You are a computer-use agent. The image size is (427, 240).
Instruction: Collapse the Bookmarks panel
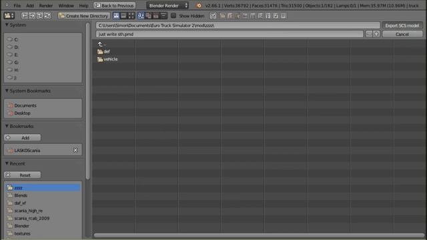[x=7, y=126]
